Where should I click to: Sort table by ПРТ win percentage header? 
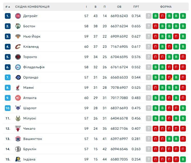tap(136, 7)
